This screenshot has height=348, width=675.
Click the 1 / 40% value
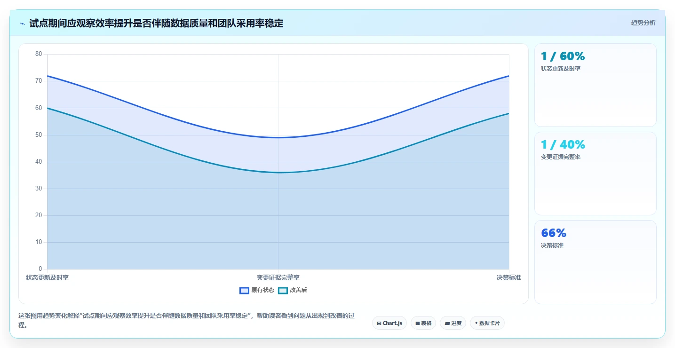click(563, 145)
